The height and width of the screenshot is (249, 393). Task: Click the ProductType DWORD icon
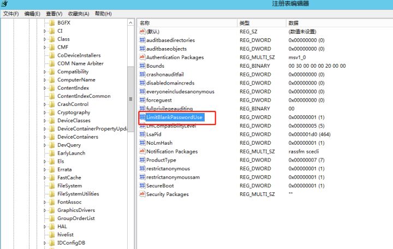[x=142, y=160]
